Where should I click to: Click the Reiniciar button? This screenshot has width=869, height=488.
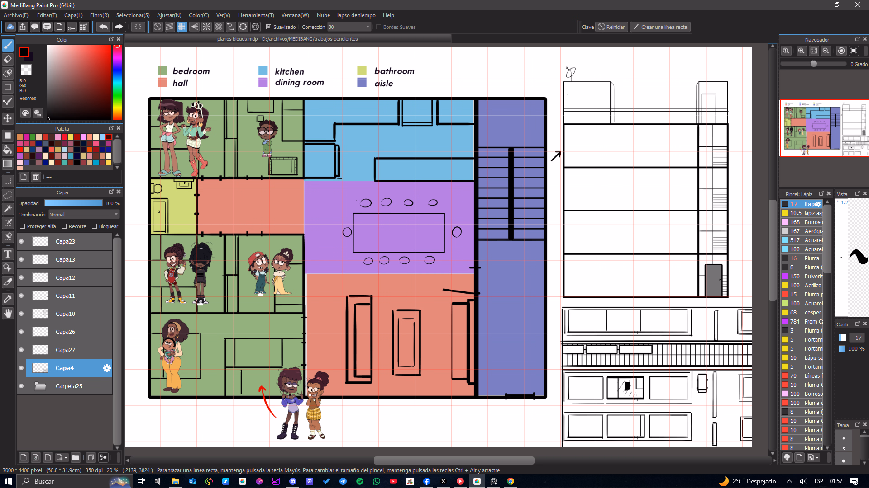pos(611,27)
